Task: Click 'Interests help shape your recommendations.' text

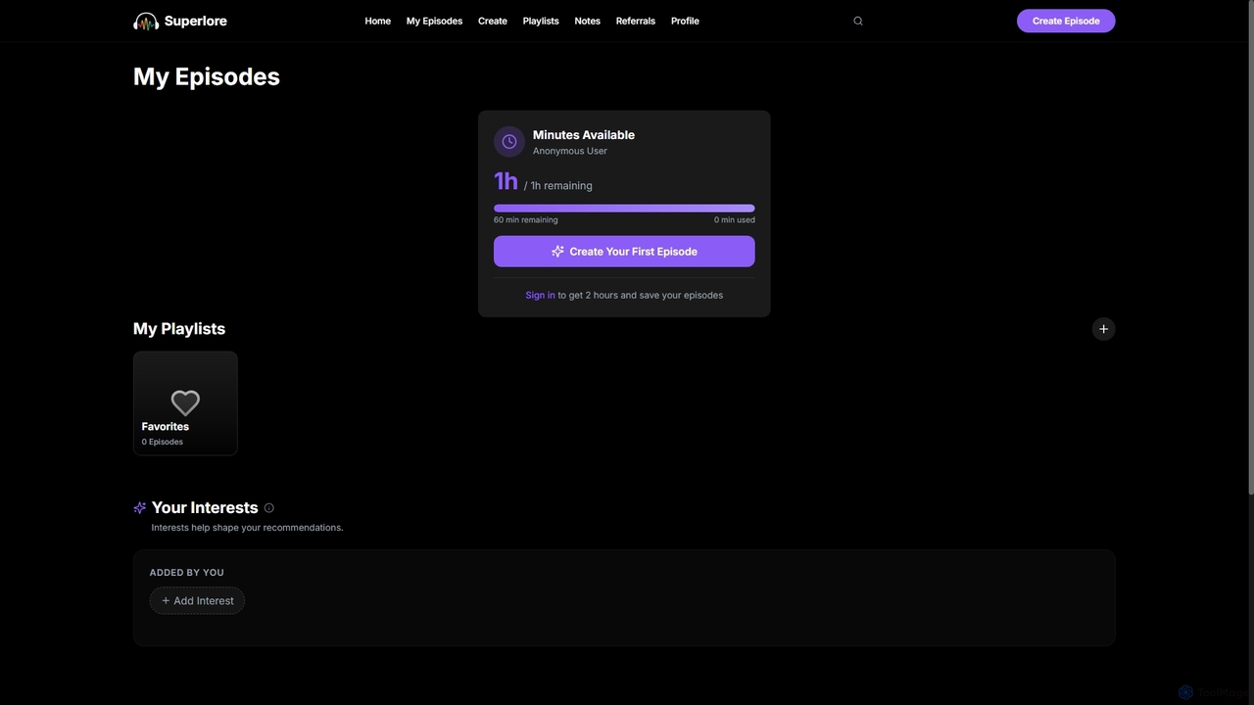Action: click(248, 528)
